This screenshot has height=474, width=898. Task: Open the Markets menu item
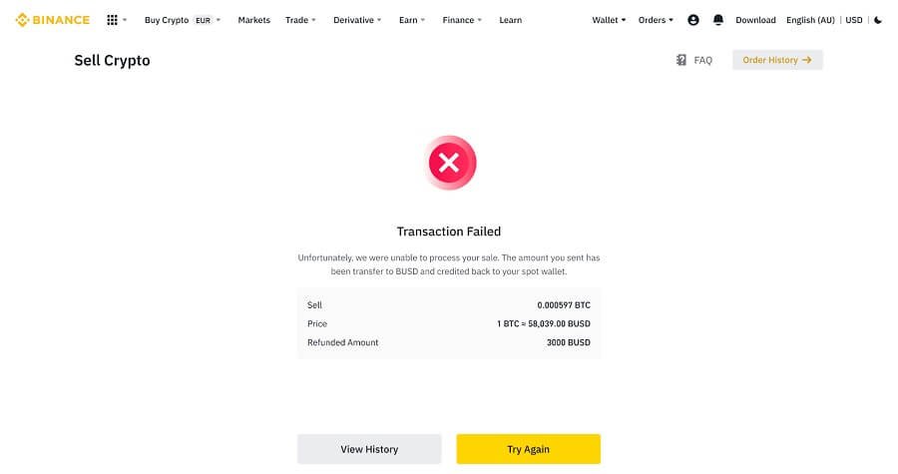pos(253,20)
